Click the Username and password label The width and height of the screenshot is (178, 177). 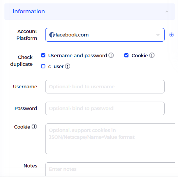pos(78,56)
